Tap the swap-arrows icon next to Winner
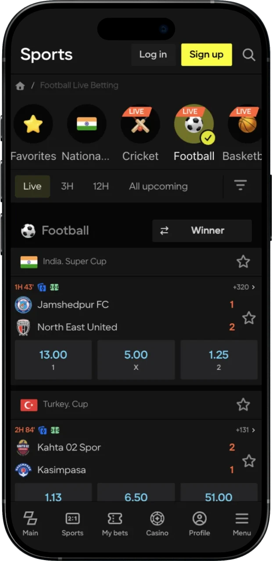Screen dimensions: 272x561 click(165, 231)
